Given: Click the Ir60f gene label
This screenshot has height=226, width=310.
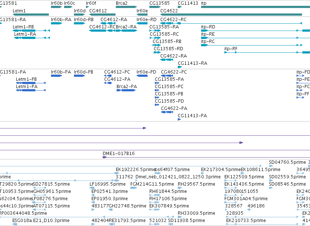Looking at the screenshot, I should [91, 3].
